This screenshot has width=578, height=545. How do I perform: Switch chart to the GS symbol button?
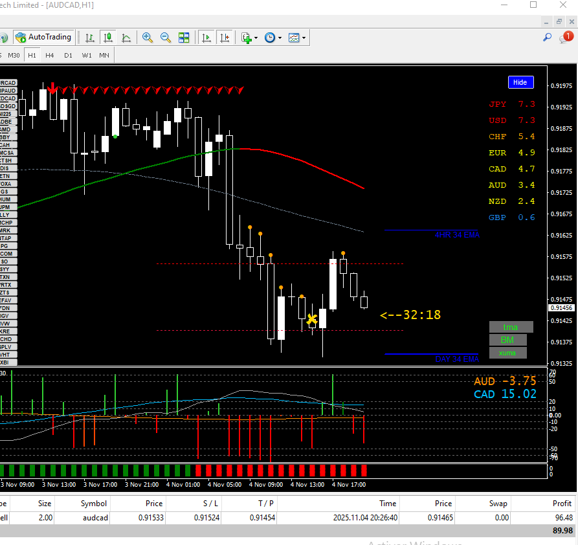pyautogui.click(x=8, y=192)
